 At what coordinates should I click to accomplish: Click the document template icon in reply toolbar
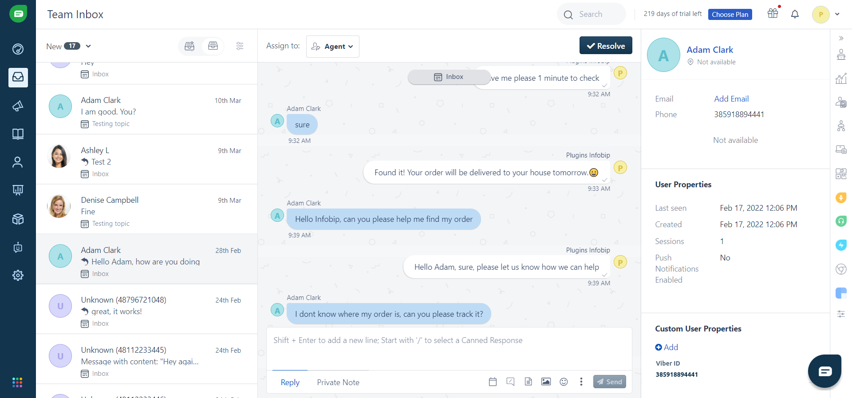click(528, 382)
